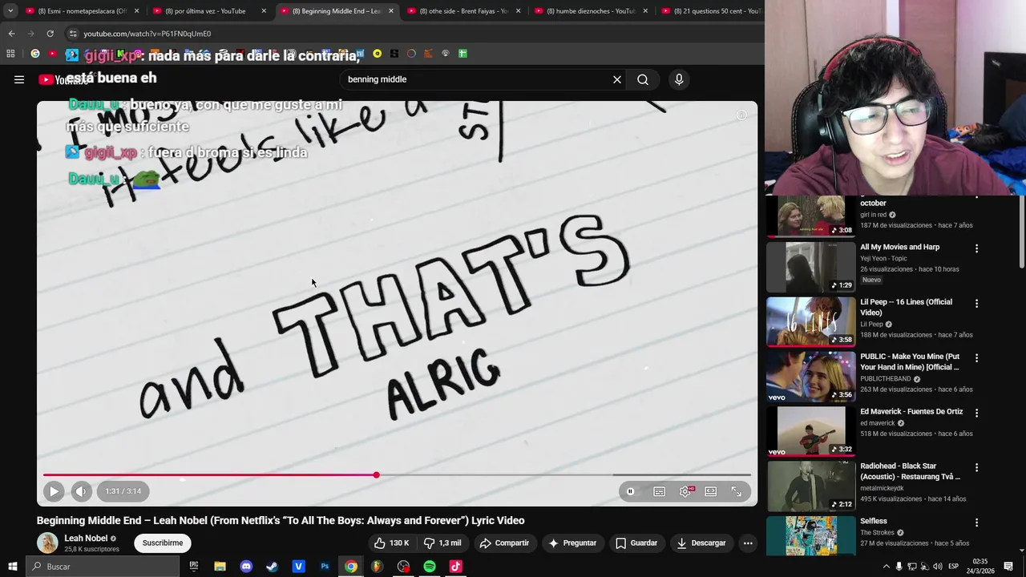Screen dimensions: 1026x577
Task: Open options for 'Lil Peep -- 16 Lines'
Action: point(976,303)
